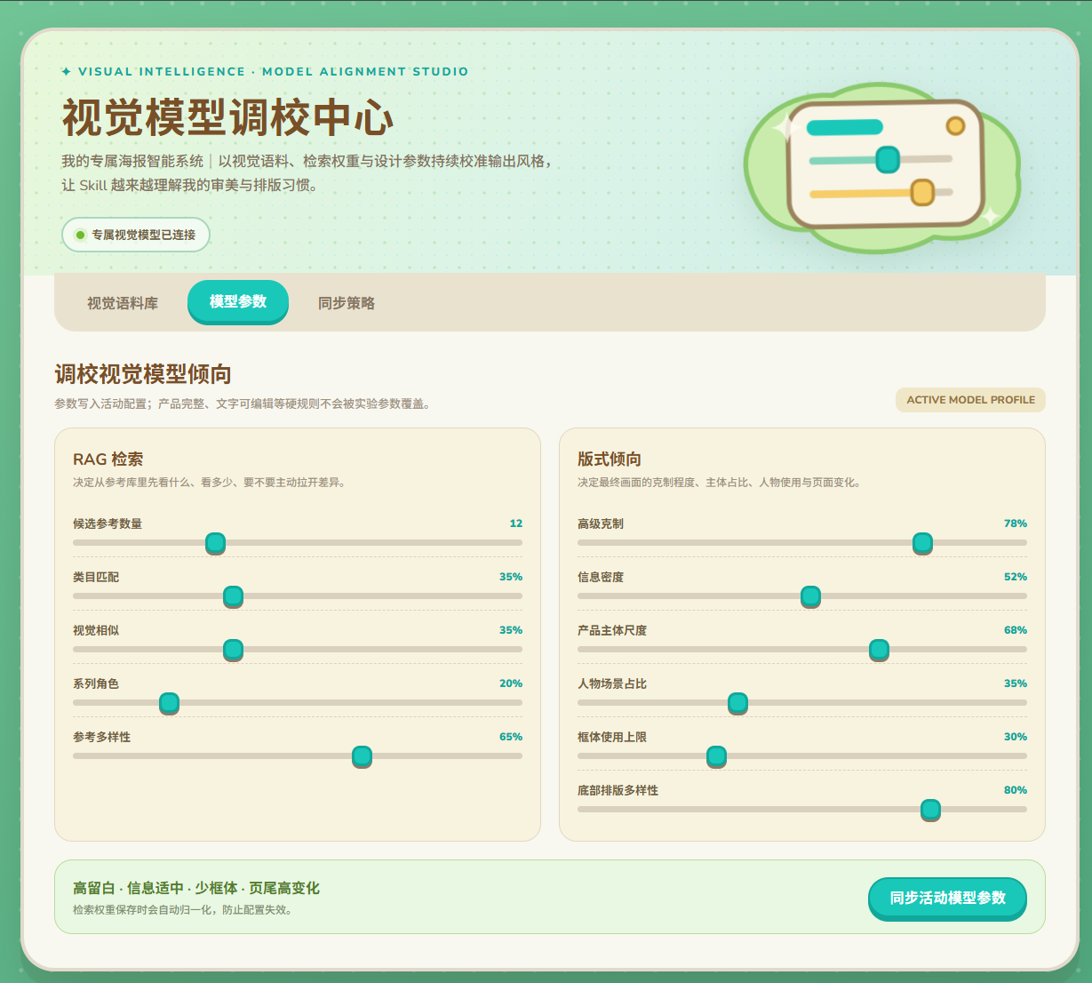Viewport: 1092px width, 983px height.
Task: Click the 高级克制 slider handle
Action: [923, 543]
